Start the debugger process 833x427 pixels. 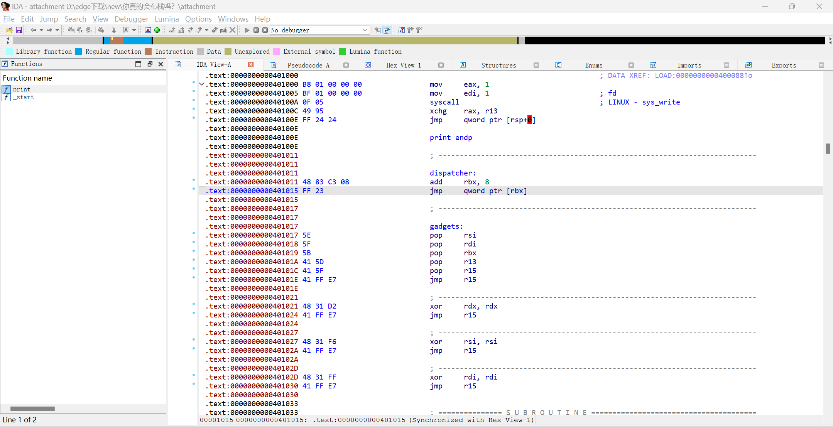pyautogui.click(x=247, y=30)
